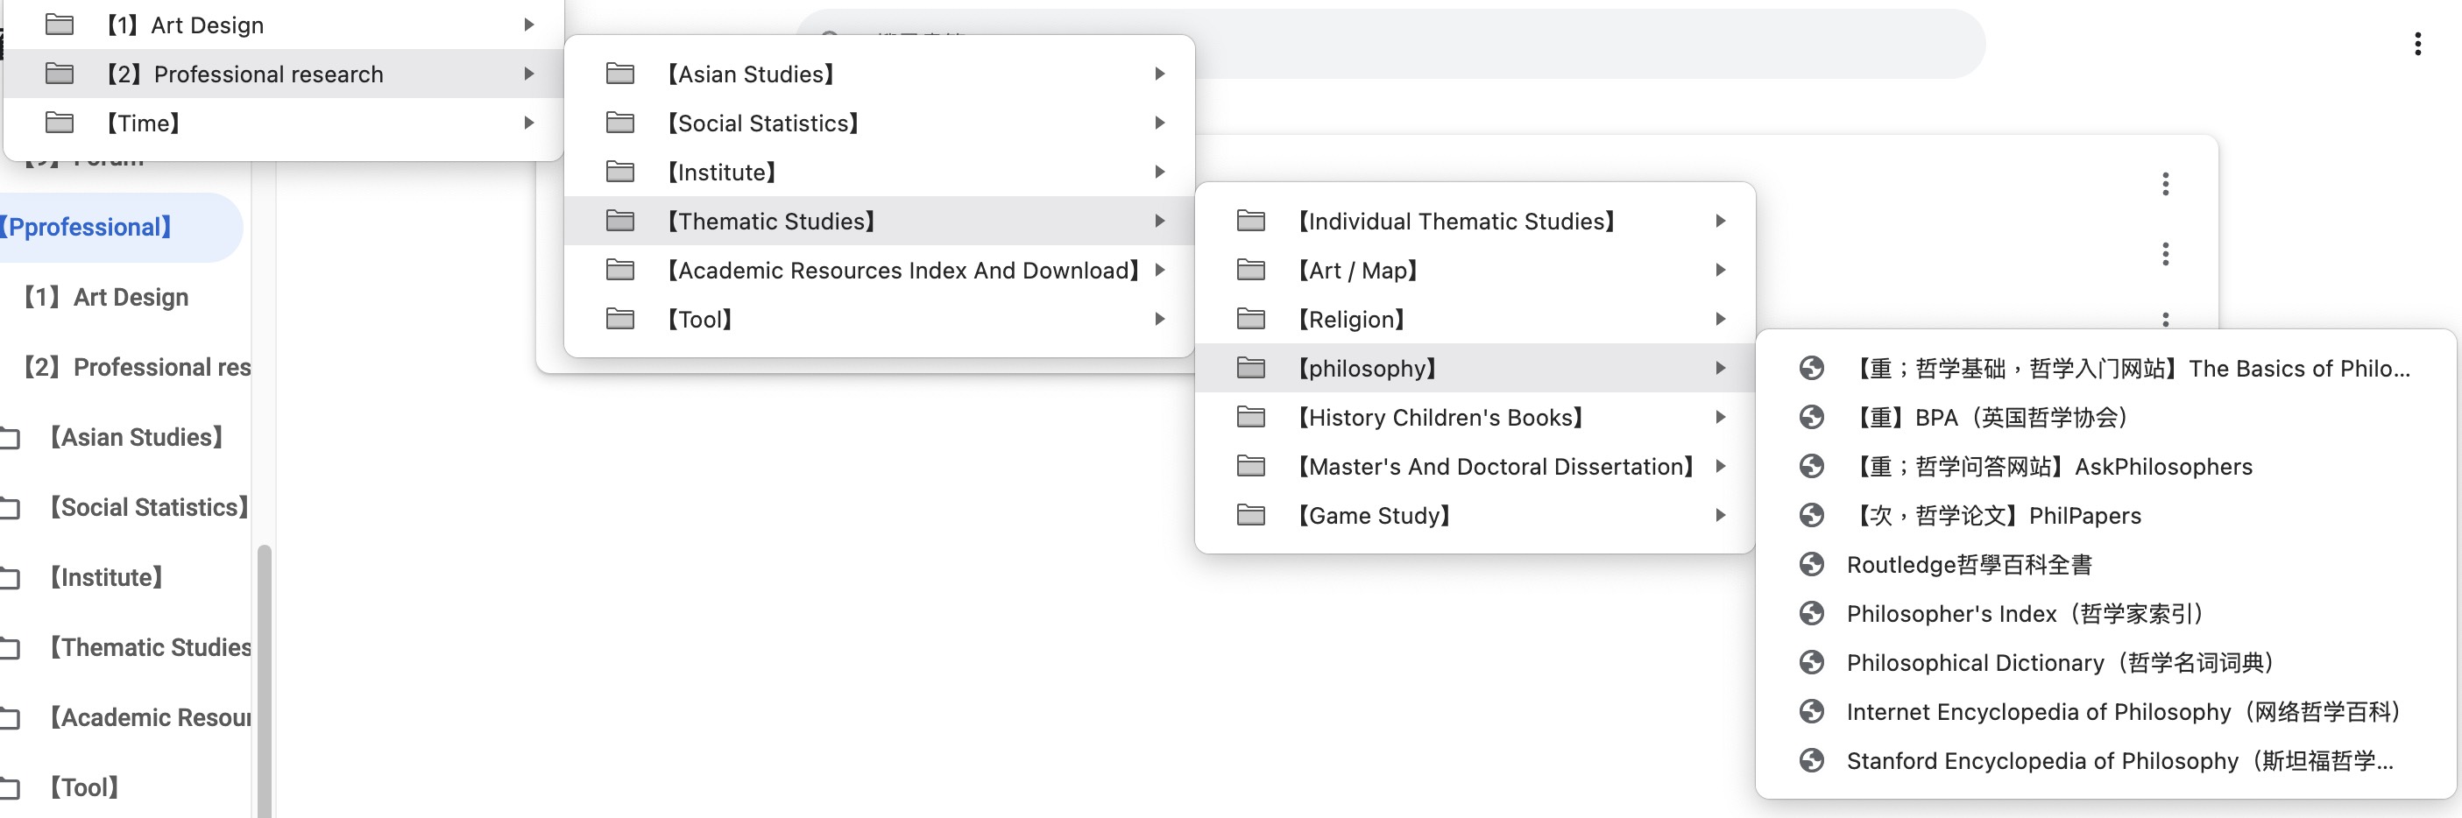2462x818 pixels.
Task: Select Institute folder in sidebar tree
Action: [x=105, y=577]
